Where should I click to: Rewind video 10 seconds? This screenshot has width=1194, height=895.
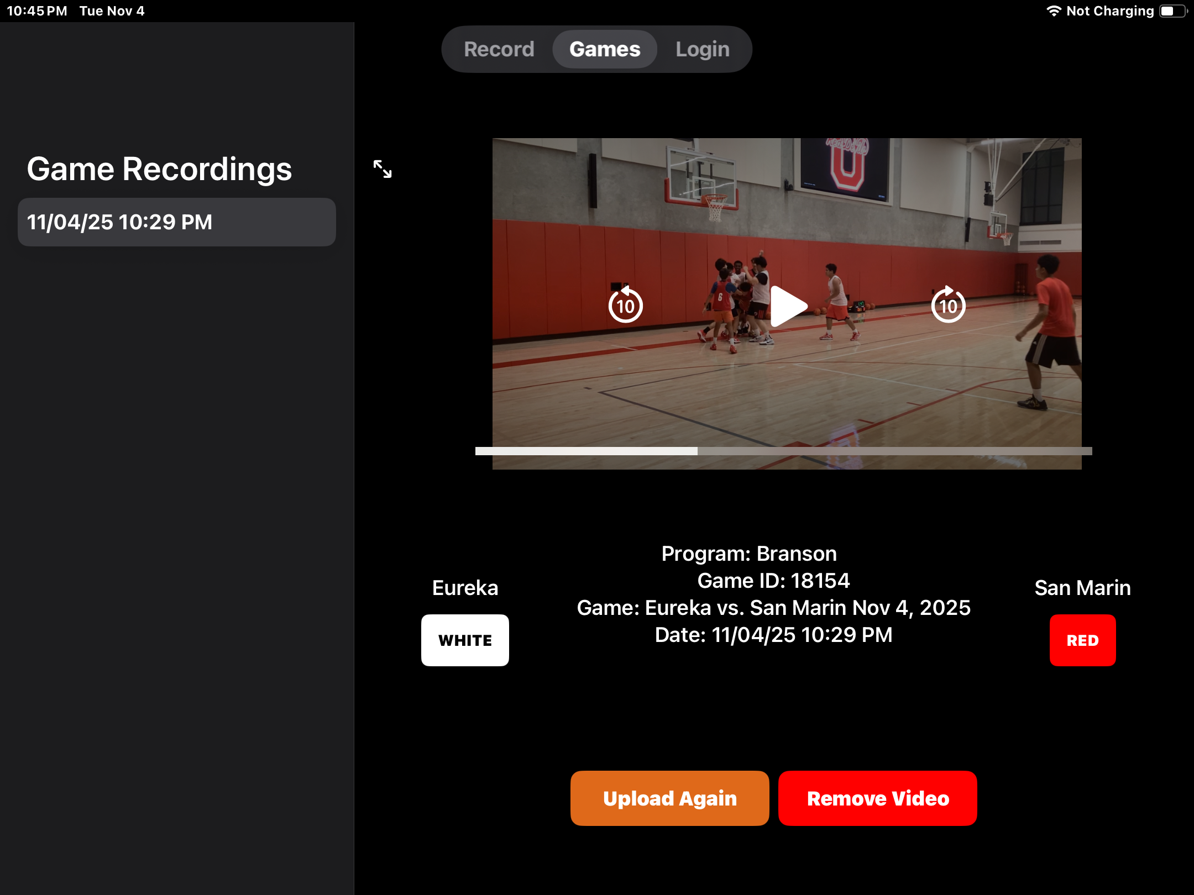click(x=625, y=305)
